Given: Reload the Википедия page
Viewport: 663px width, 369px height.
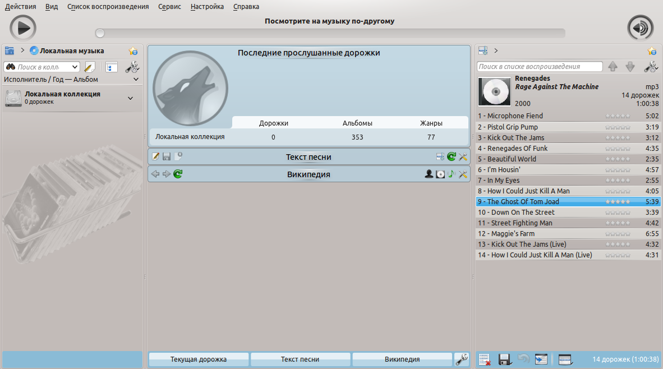Looking at the screenshot, I should point(178,174).
